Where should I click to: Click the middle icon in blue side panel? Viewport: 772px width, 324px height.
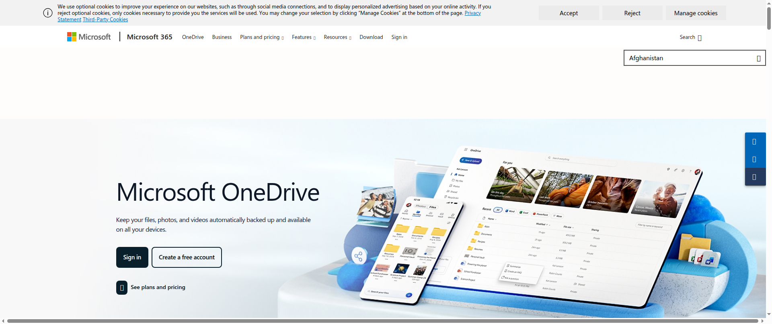pos(754,159)
